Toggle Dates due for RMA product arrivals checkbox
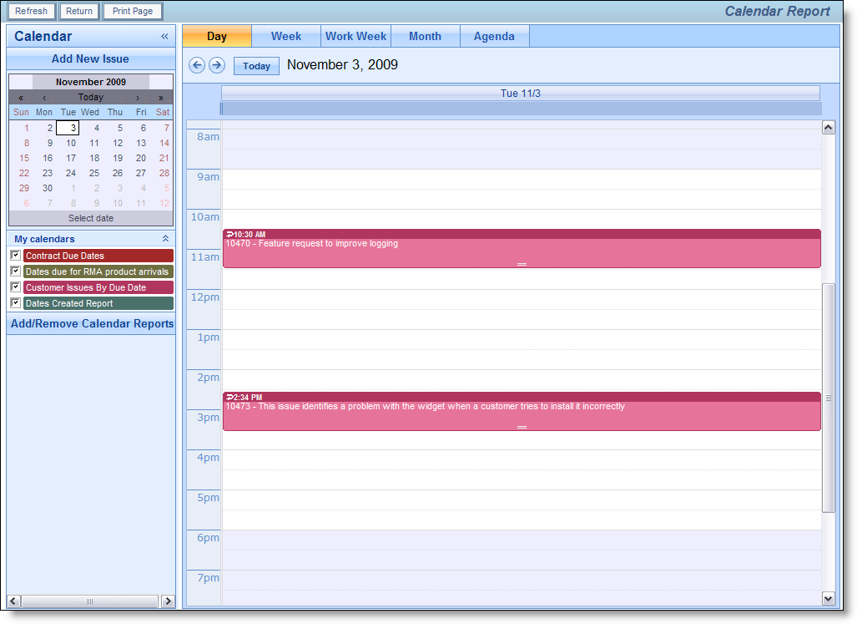857x624 pixels. tap(16, 271)
